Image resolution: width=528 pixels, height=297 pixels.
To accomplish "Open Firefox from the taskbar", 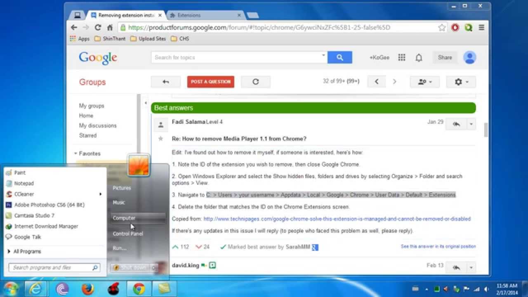I will pyautogui.click(x=87, y=289).
